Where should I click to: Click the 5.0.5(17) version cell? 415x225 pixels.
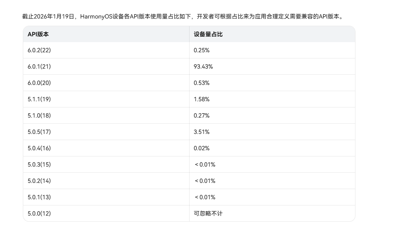click(x=39, y=132)
